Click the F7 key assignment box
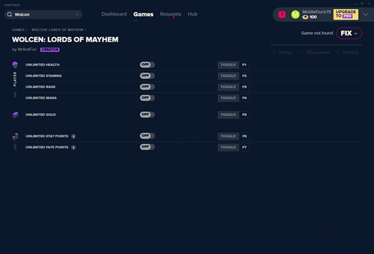 point(244,148)
